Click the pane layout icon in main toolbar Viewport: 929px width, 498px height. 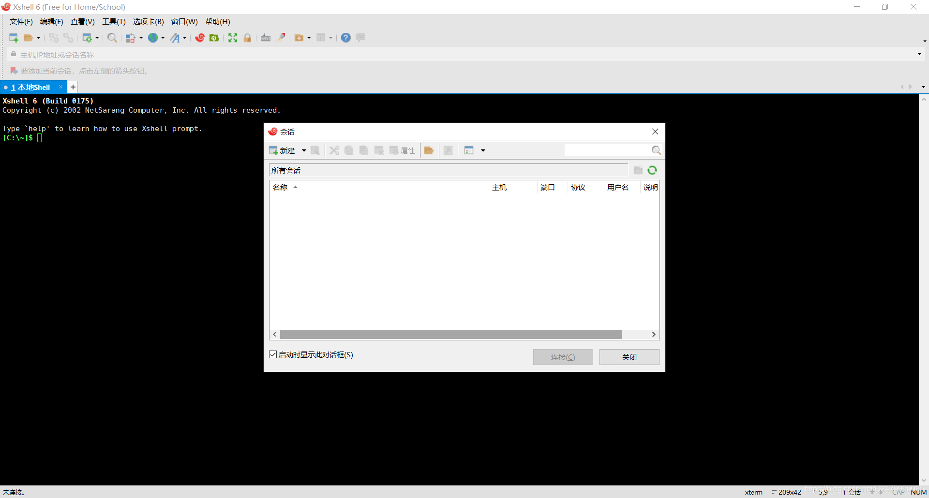coord(321,38)
